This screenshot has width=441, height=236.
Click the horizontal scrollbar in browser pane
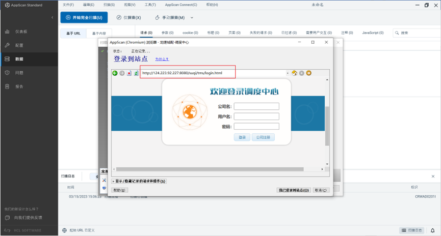tap(210, 169)
